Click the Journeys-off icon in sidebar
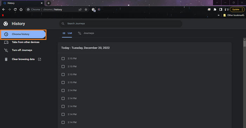 click(6, 50)
